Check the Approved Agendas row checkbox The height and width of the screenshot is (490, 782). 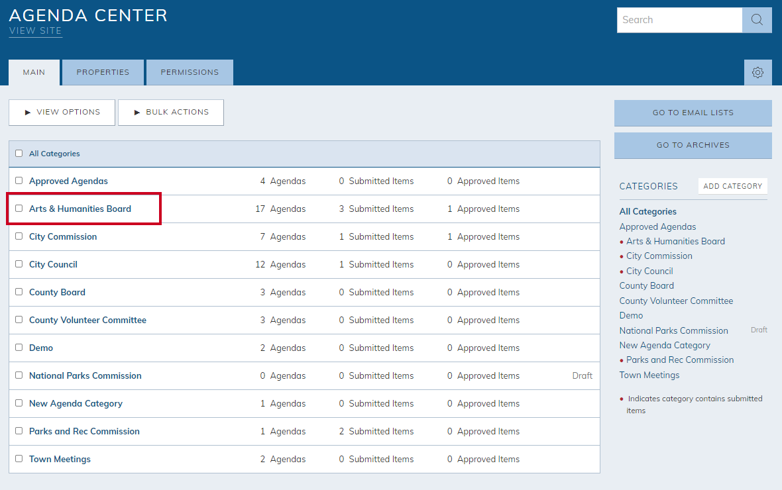(19, 181)
